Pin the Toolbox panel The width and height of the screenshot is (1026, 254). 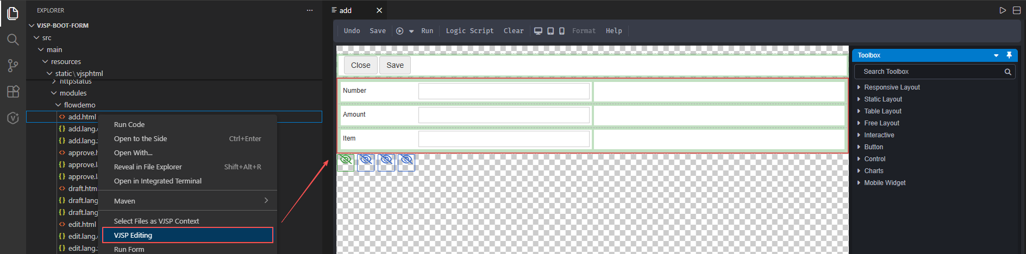click(x=1009, y=55)
